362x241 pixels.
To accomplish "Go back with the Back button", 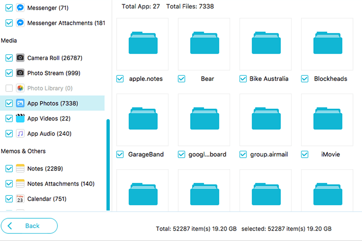I will tap(29, 226).
